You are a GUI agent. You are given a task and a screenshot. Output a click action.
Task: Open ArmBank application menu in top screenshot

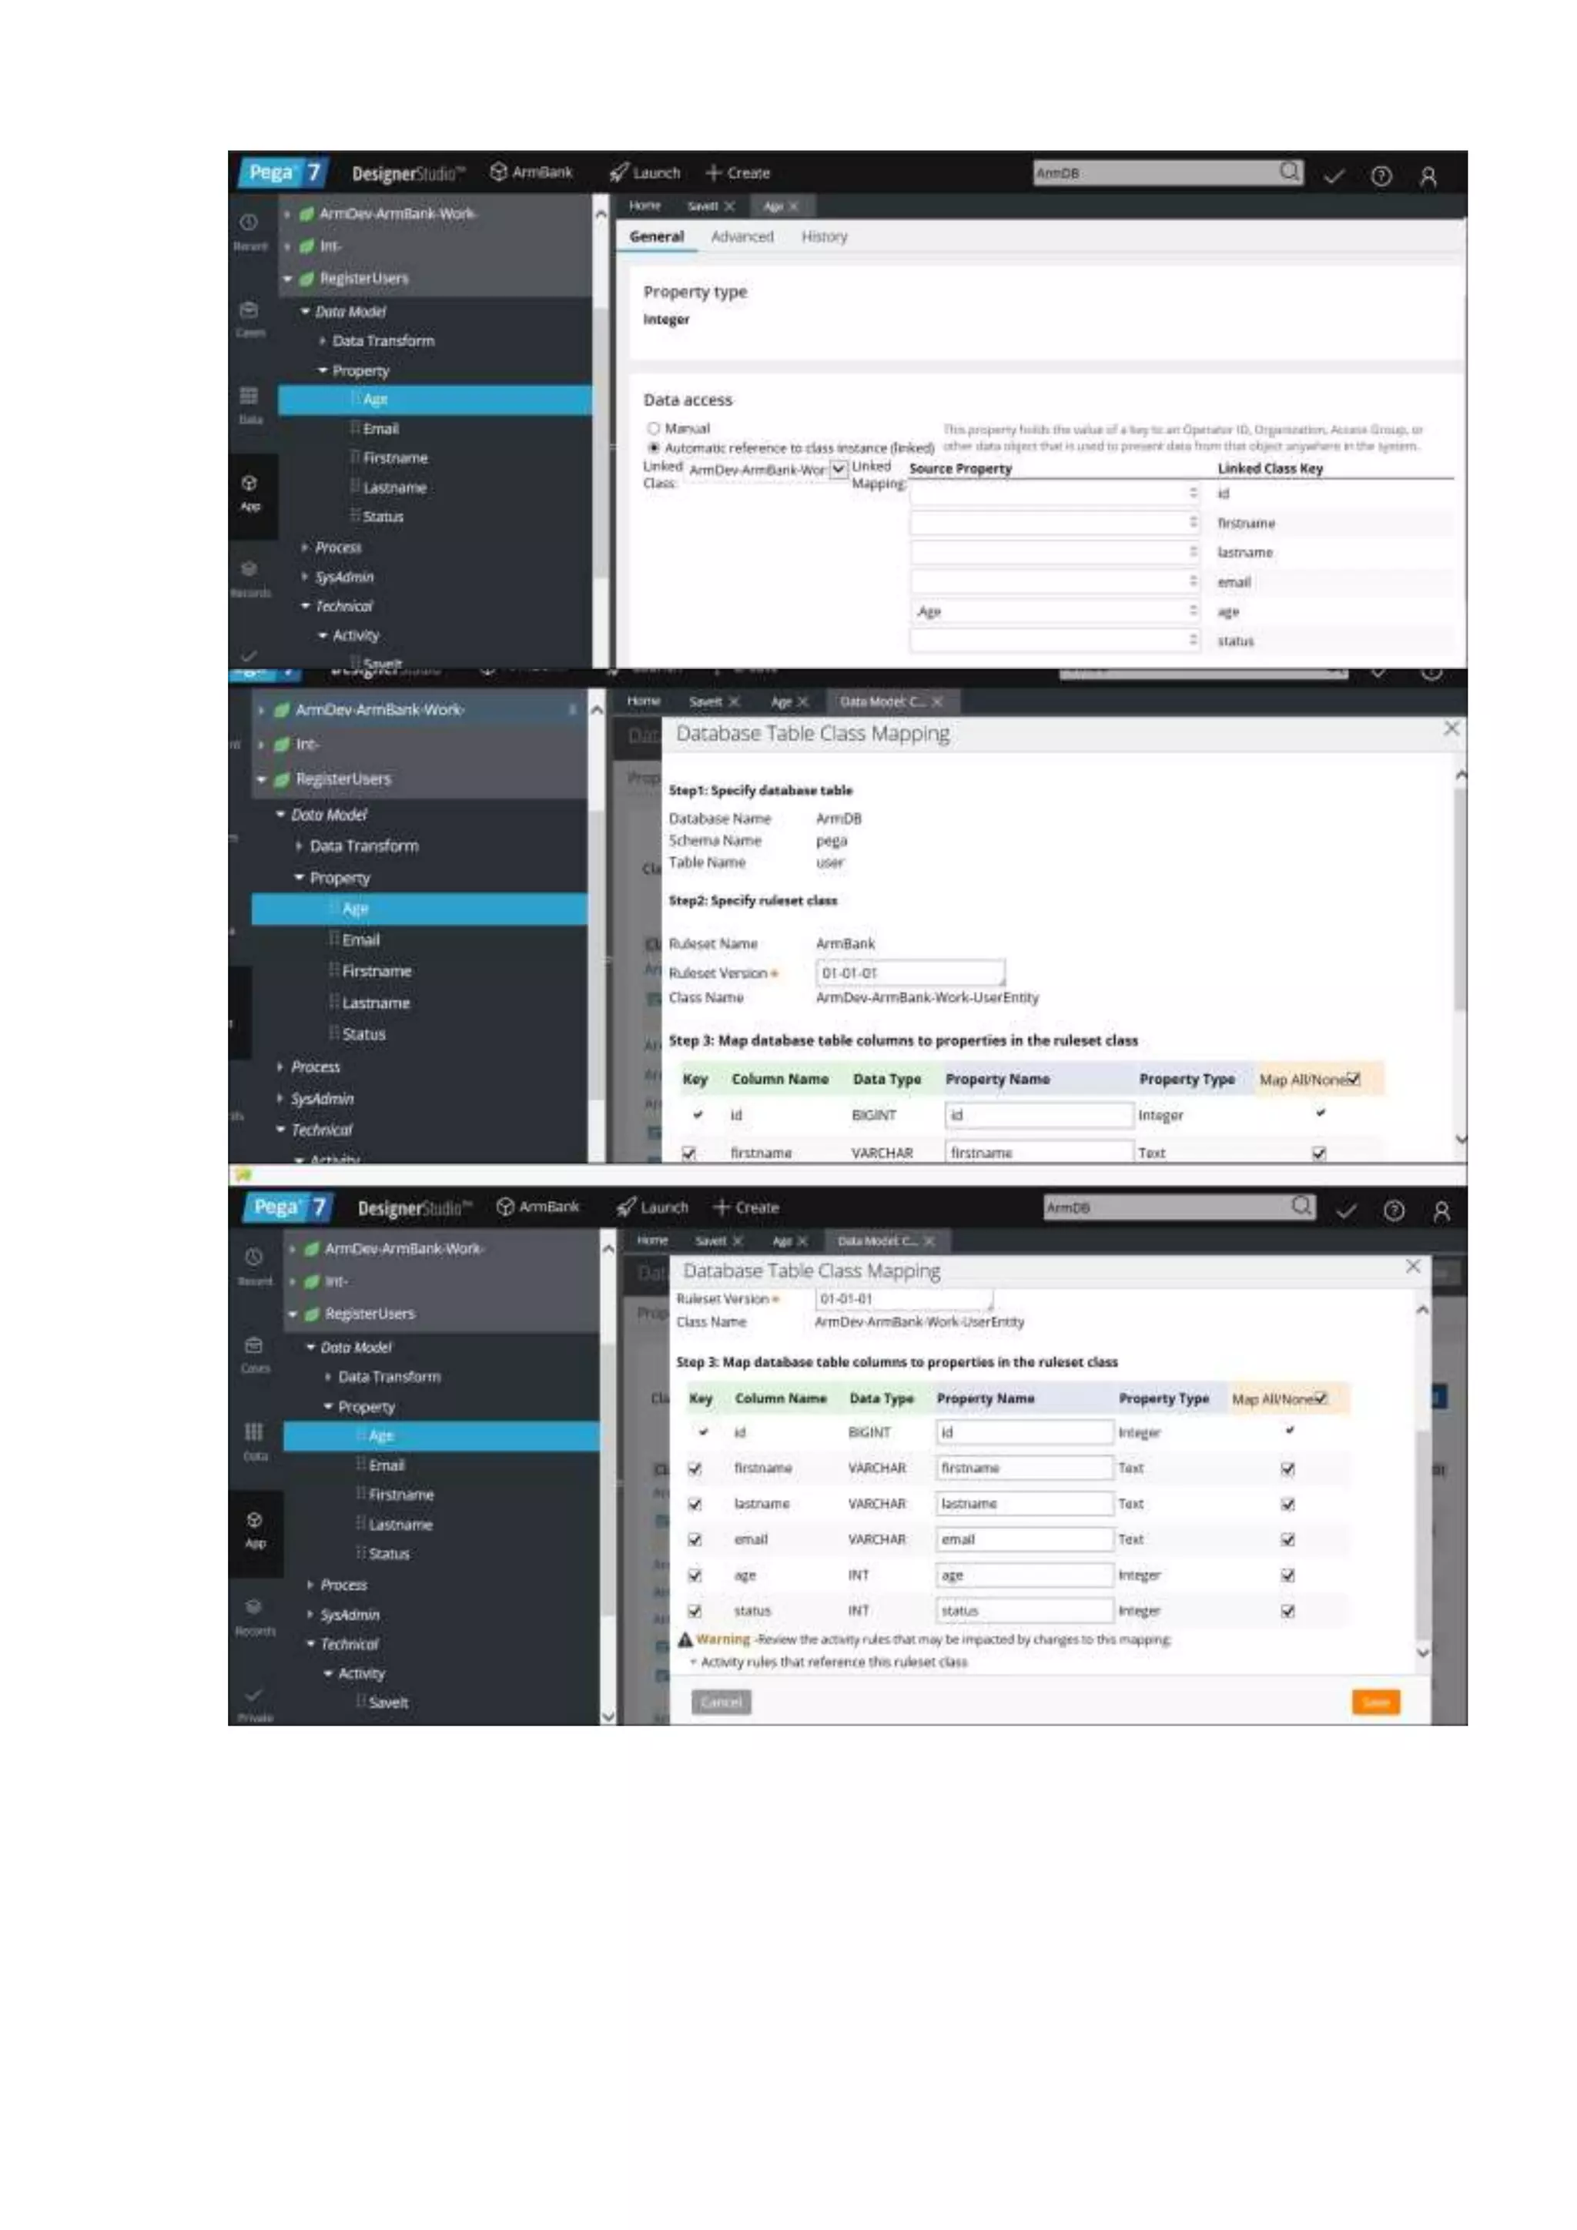coord(531,172)
